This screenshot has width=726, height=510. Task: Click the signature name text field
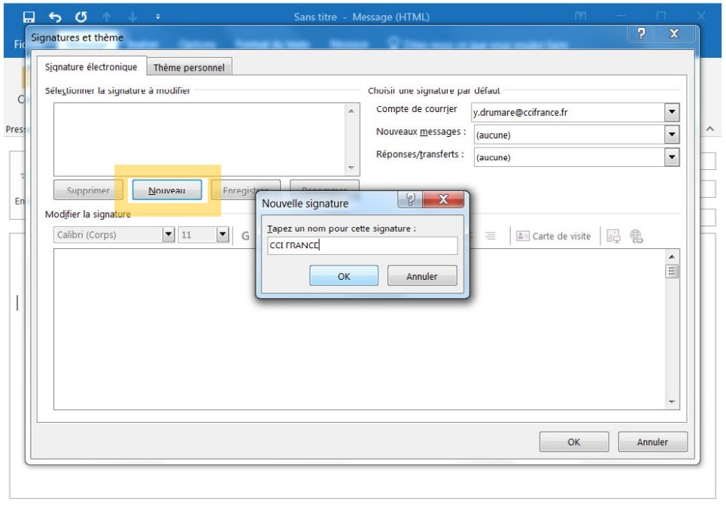point(362,246)
